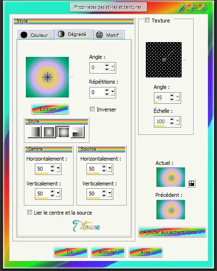Click the green leaf title bar icon
Image resolution: width=217 pixels, height=271 pixels.
(181, 7)
